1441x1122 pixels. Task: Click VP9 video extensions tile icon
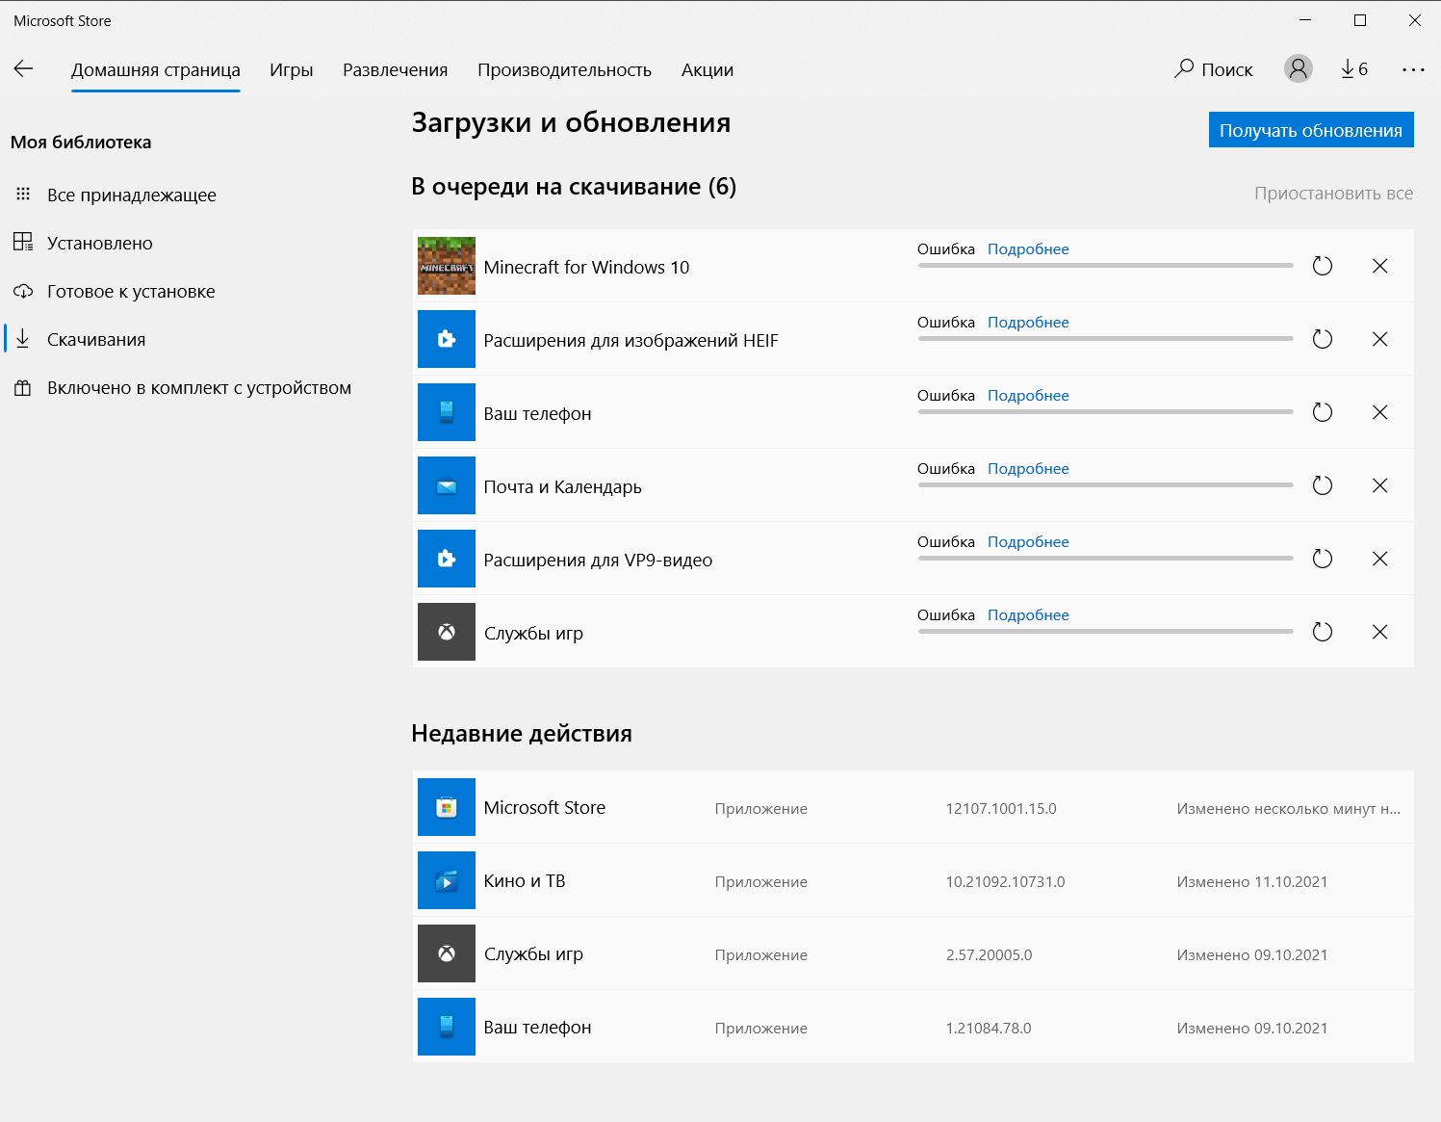point(447,559)
